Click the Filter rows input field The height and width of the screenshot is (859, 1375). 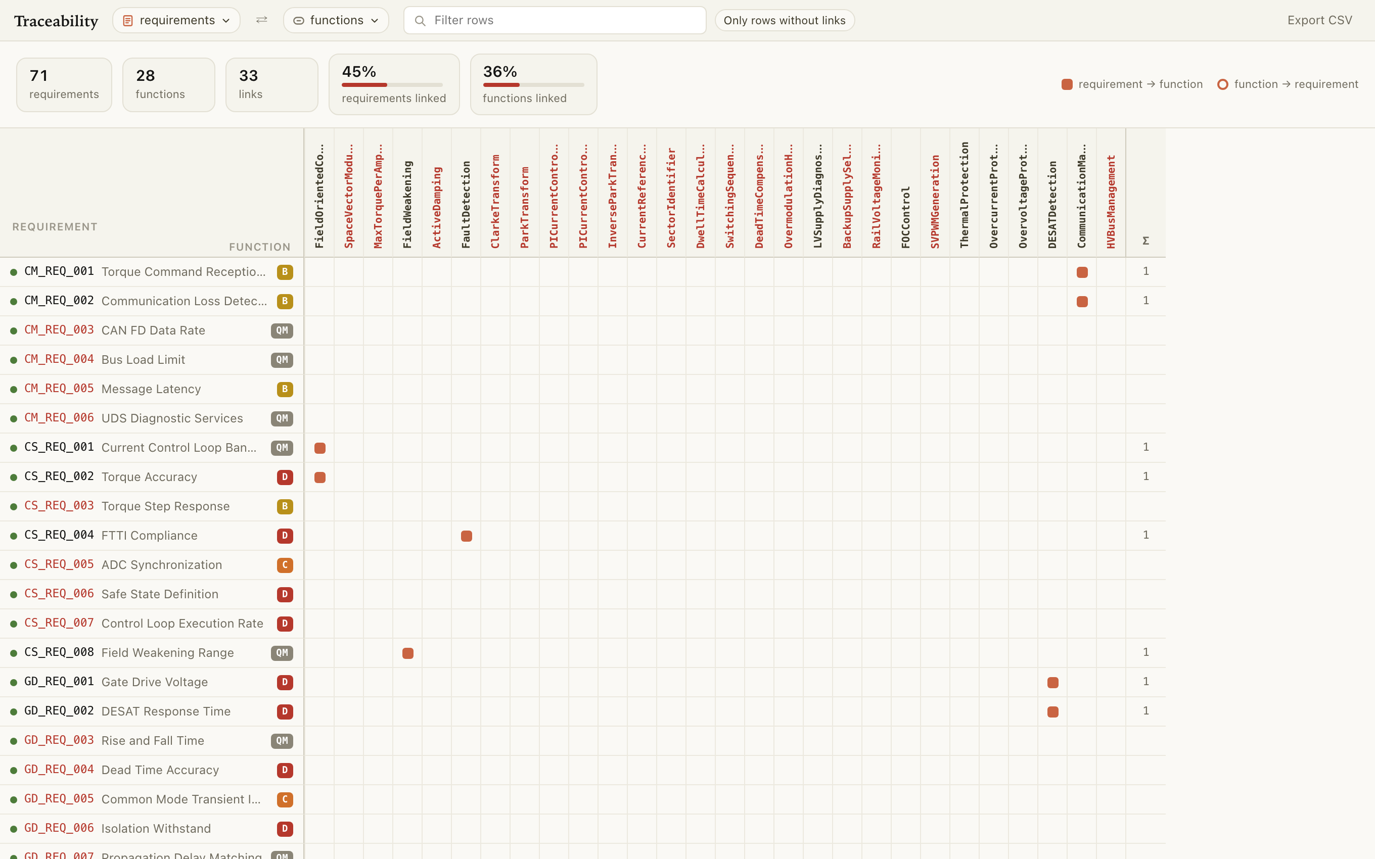click(555, 20)
